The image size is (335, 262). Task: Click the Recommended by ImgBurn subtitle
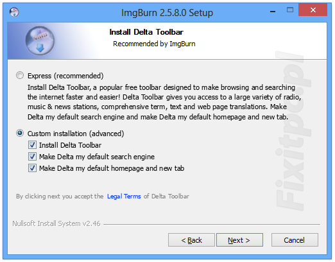pos(154,44)
